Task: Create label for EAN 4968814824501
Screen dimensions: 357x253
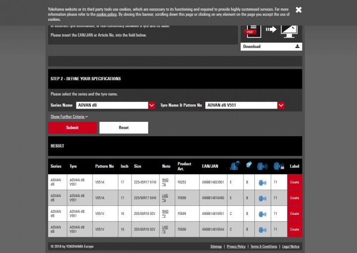Action: click(295, 182)
